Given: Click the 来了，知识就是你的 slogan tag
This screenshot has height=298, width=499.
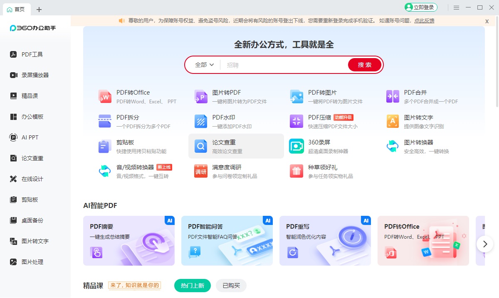Looking at the screenshot, I should coord(134,285).
